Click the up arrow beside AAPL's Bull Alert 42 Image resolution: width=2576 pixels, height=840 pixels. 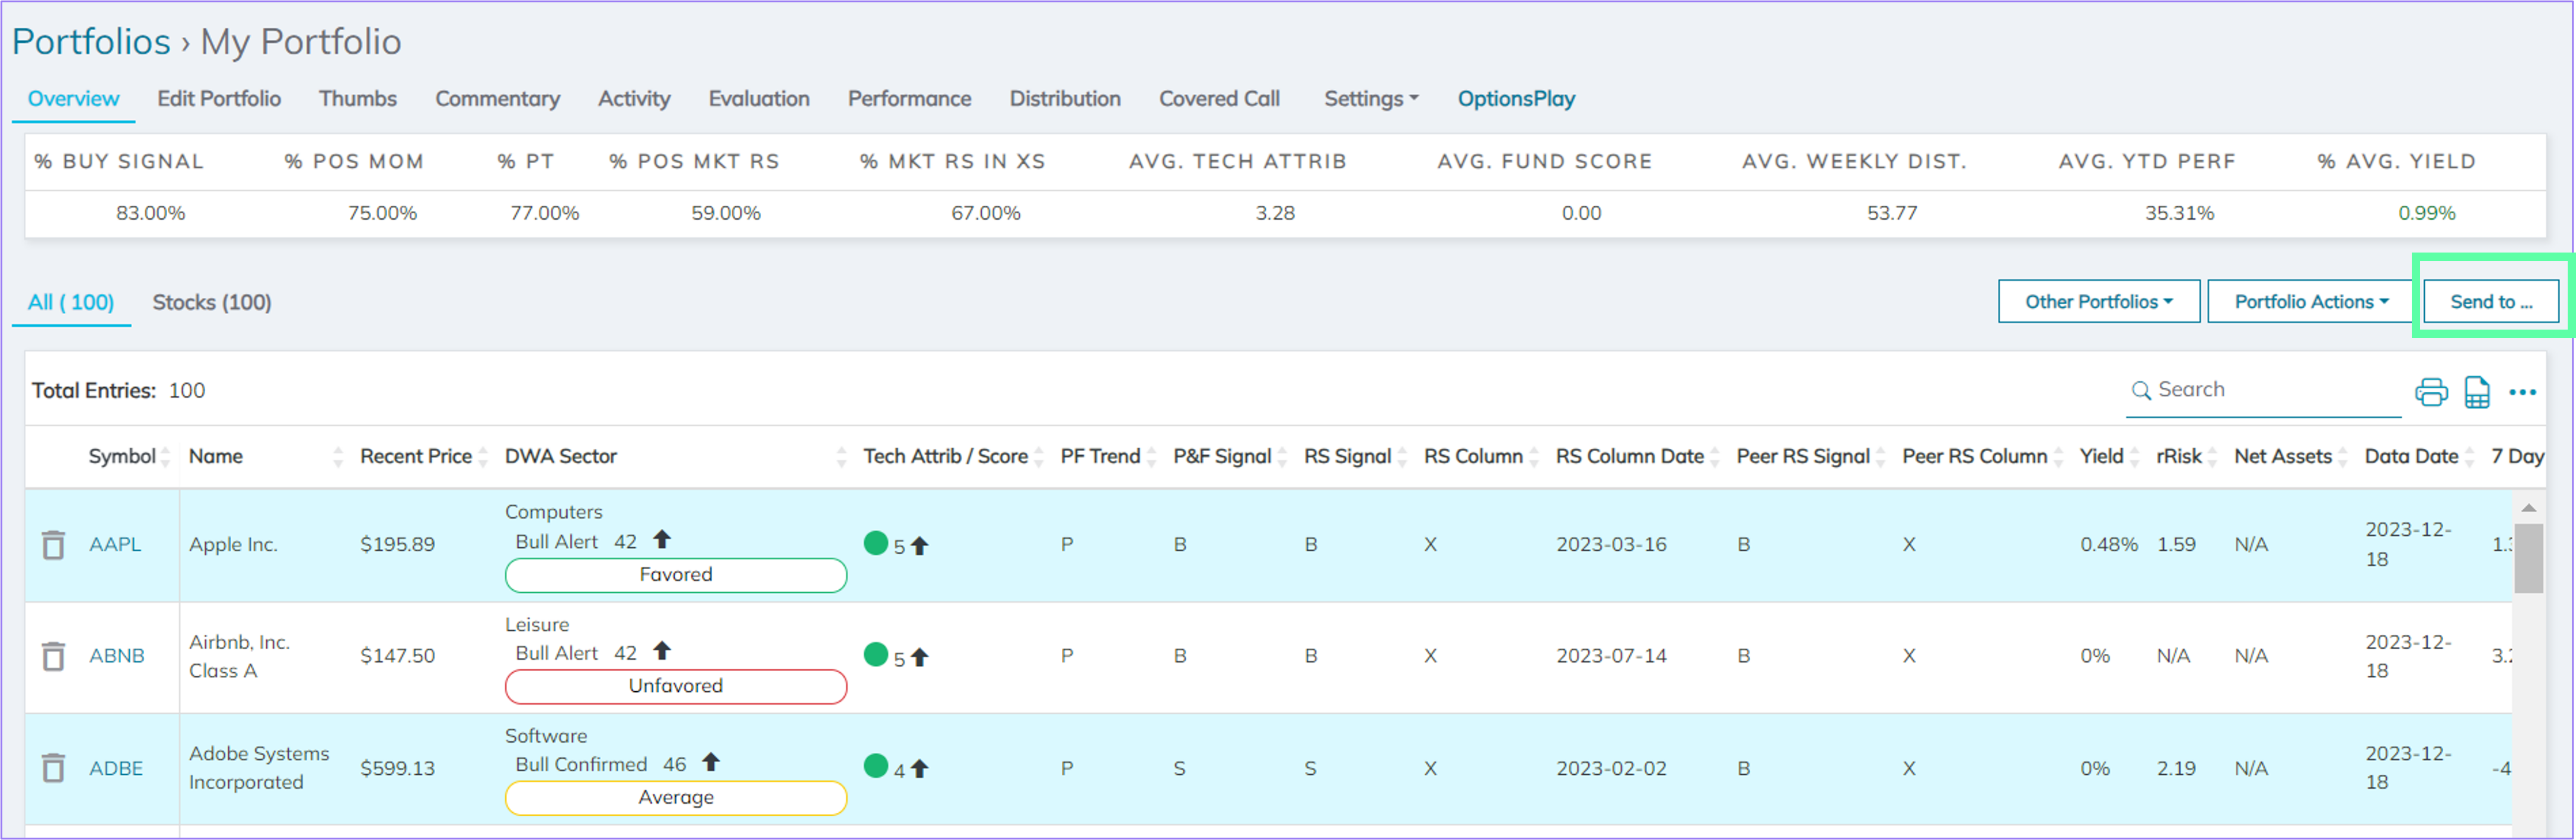tap(662, 540)
